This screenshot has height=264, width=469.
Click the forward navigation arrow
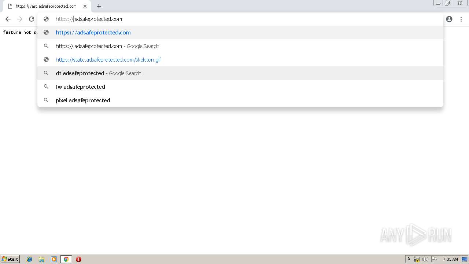20,19
